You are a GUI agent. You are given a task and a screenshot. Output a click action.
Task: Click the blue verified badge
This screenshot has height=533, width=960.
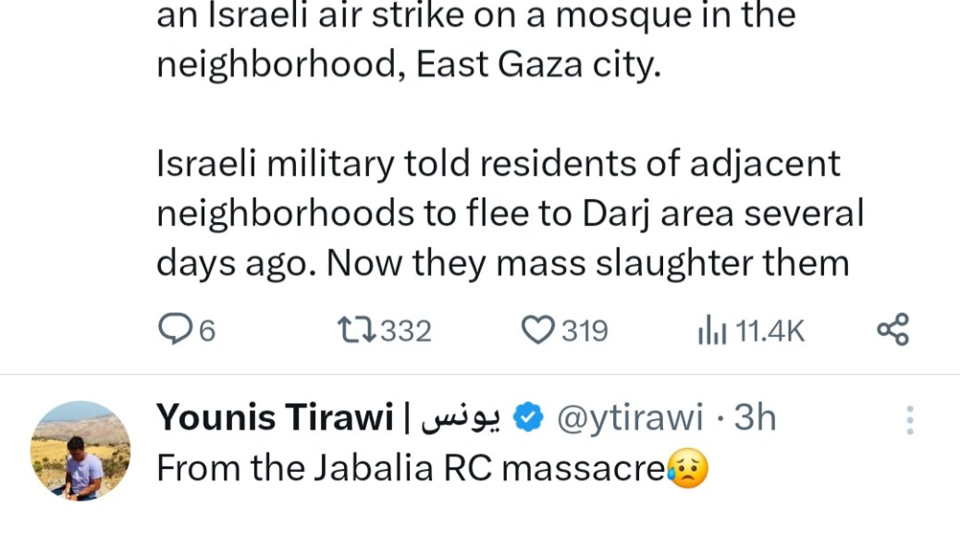coord(528,418)
